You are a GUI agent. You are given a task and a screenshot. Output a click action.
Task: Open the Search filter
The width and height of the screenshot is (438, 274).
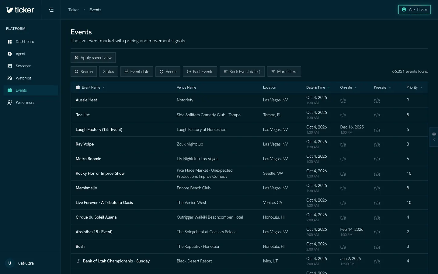point(84,72)
